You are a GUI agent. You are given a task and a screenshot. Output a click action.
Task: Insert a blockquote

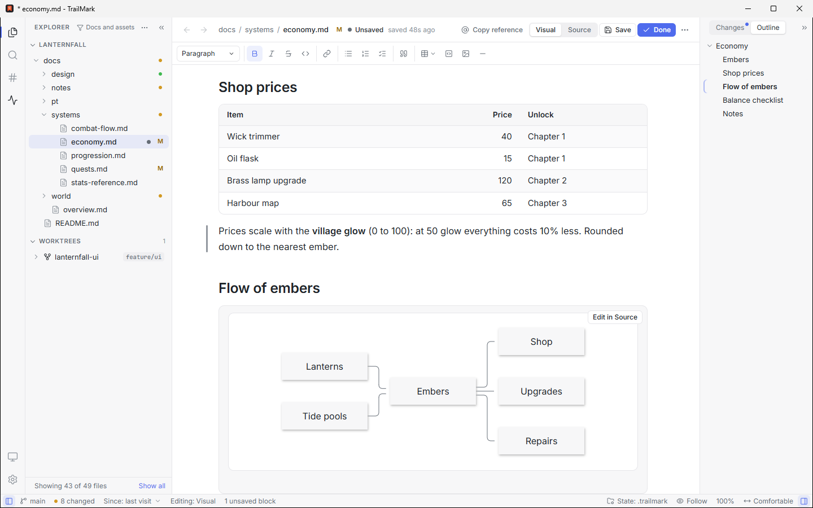click(x=404, y=54)
